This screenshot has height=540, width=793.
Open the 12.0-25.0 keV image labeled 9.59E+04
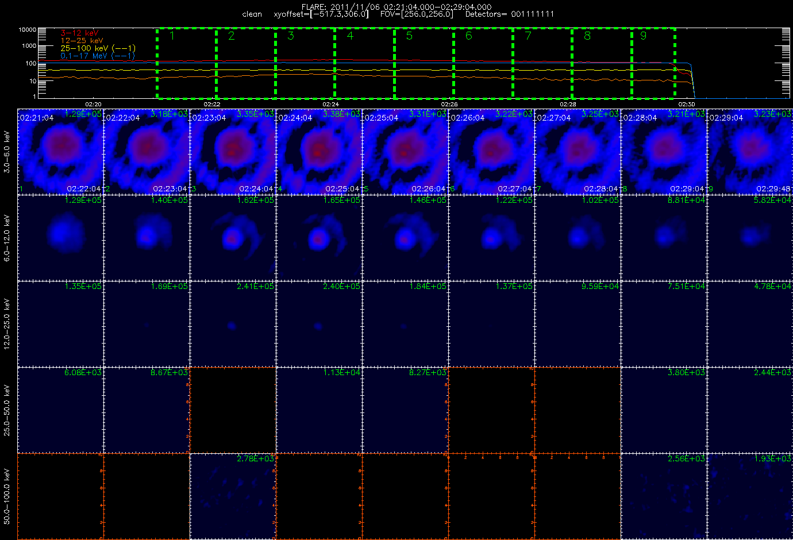point(578,323)
